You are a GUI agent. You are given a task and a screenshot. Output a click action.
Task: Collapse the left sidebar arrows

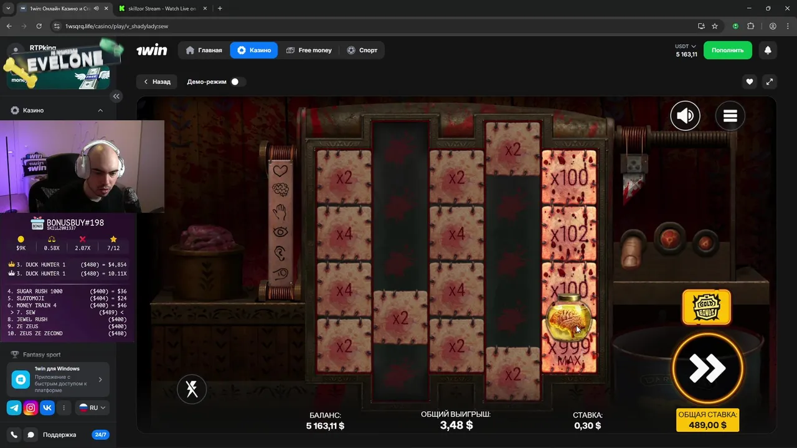[116, 96]
